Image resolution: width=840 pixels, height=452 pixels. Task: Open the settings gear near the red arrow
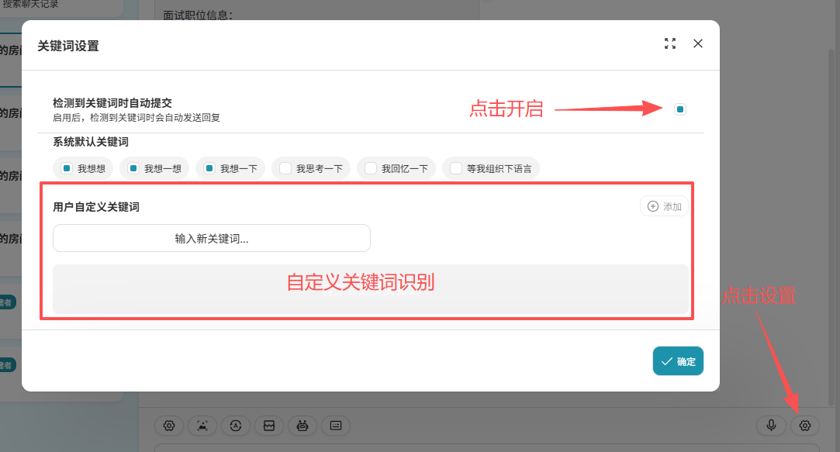[804, 426]
